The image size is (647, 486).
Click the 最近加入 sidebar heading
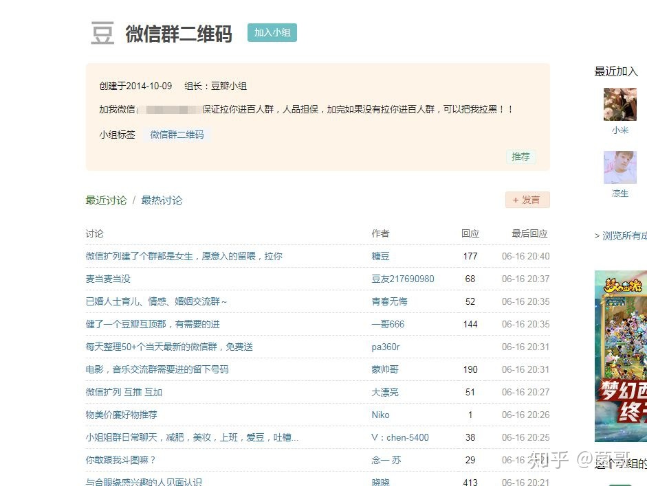pos(616,71)
